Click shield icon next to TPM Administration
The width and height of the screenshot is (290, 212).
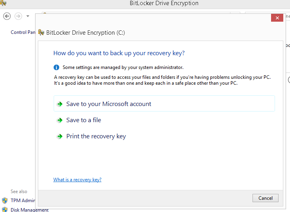[x=5, y=201]
